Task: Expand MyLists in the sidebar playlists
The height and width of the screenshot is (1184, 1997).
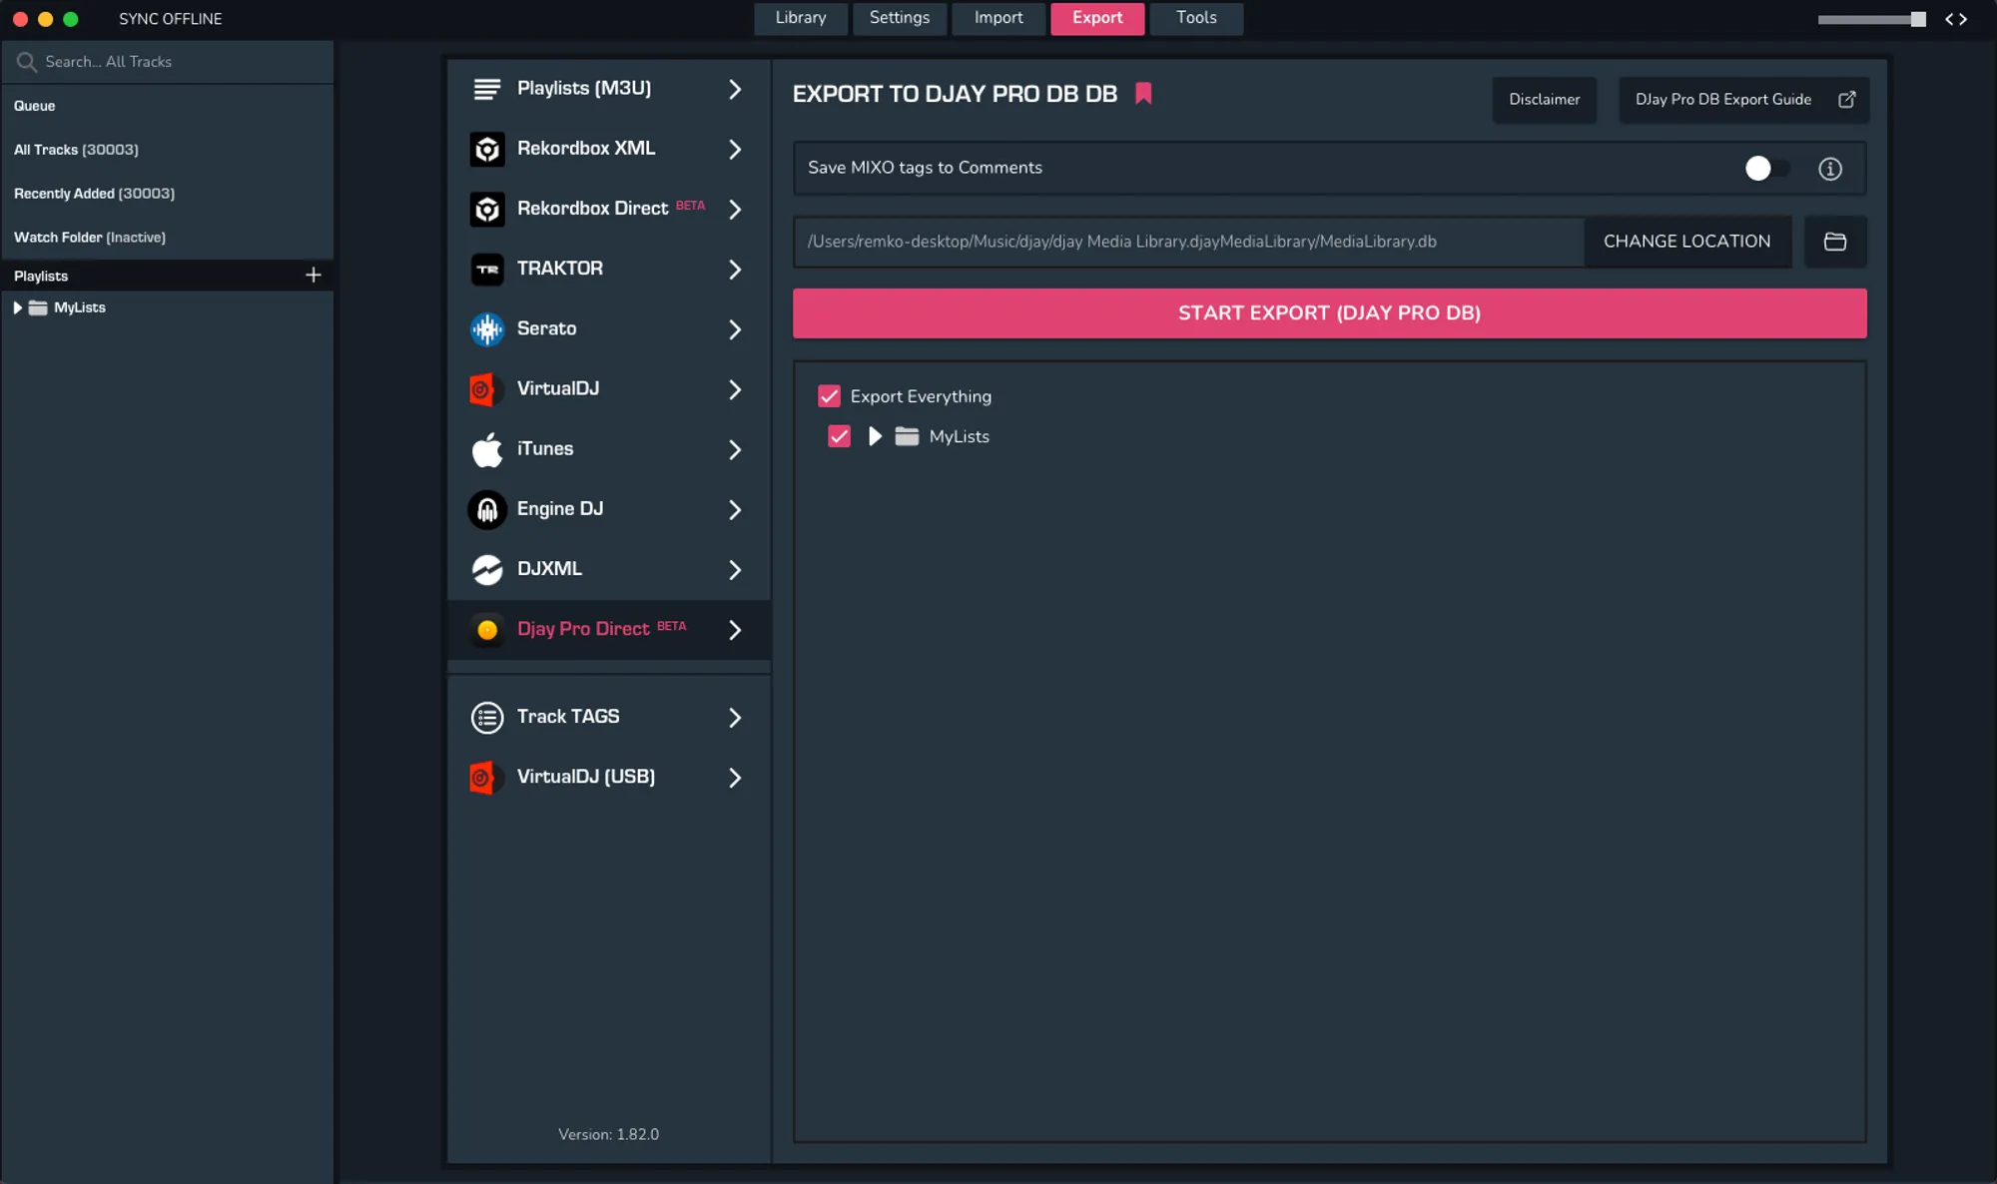Action: click(x=17, y=307)
